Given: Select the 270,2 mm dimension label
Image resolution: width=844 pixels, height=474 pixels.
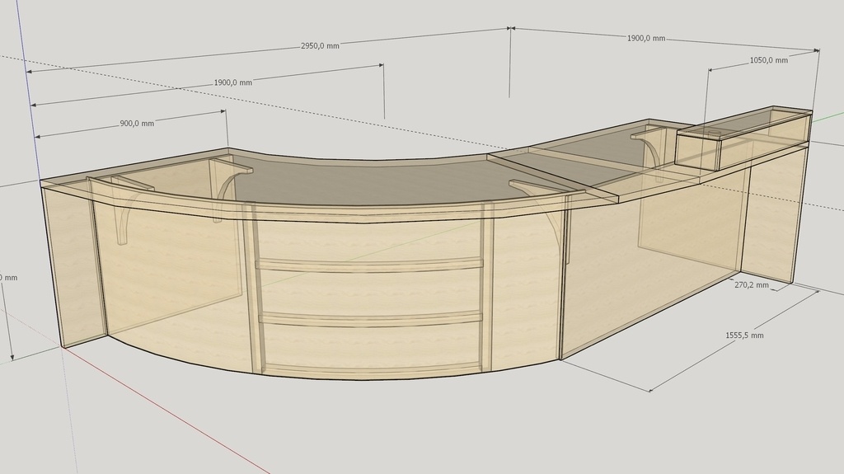Looking at the screenshot, I should [751, 285].
